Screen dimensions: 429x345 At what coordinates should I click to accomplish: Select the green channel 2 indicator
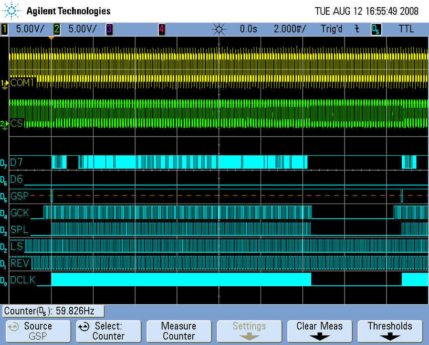coord(57,29)
